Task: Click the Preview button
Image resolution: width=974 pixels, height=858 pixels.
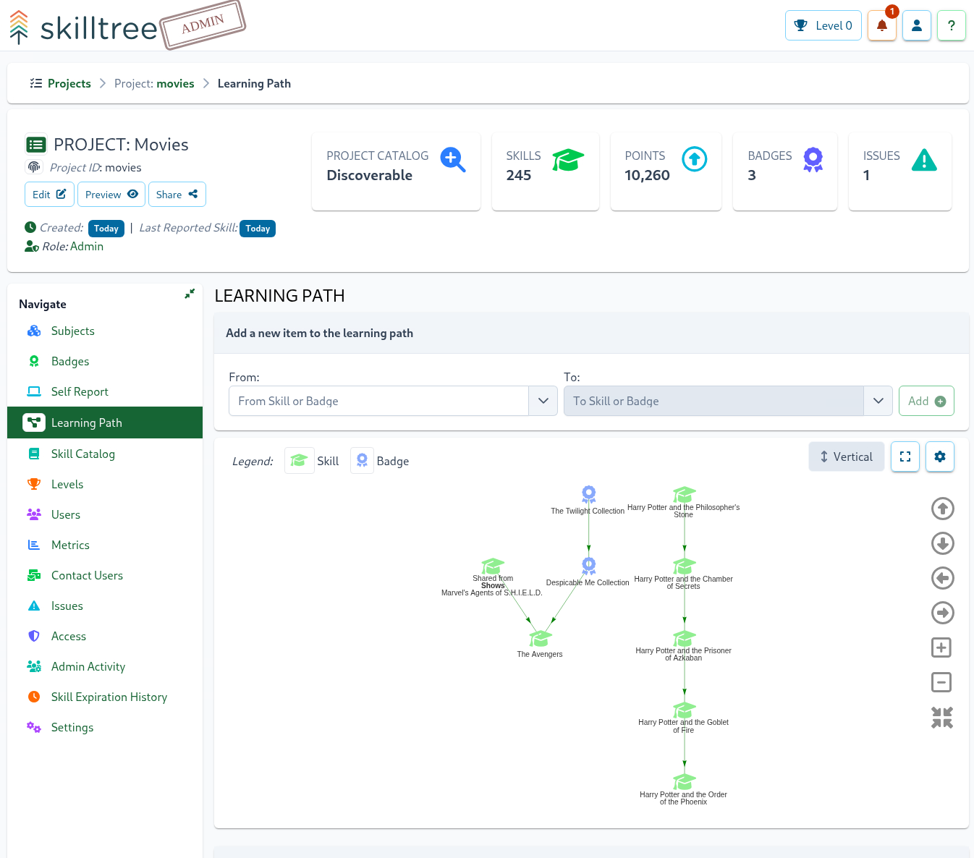Action: (111, 194)
